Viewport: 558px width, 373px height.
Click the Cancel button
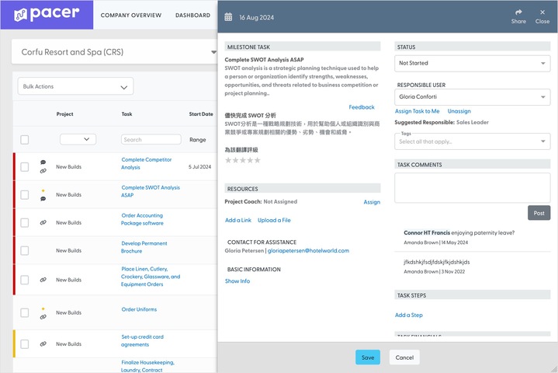click(x=404, y=357)
